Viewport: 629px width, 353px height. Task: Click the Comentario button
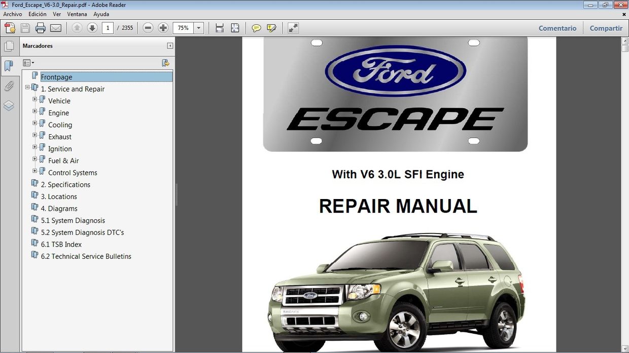coord(557,28)
